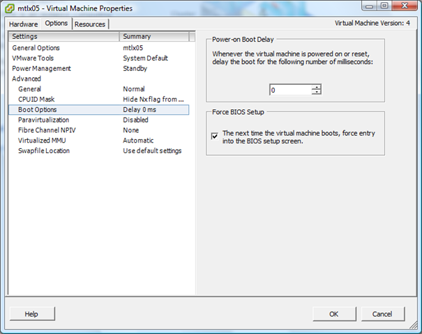
Task: Click the Summary column header
Action: (x=154, y=36)
